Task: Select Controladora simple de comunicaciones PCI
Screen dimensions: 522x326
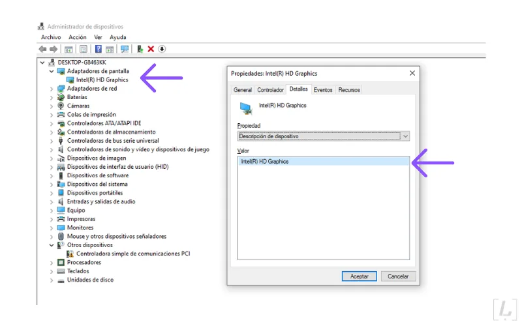Action: [x=132, y=254]
